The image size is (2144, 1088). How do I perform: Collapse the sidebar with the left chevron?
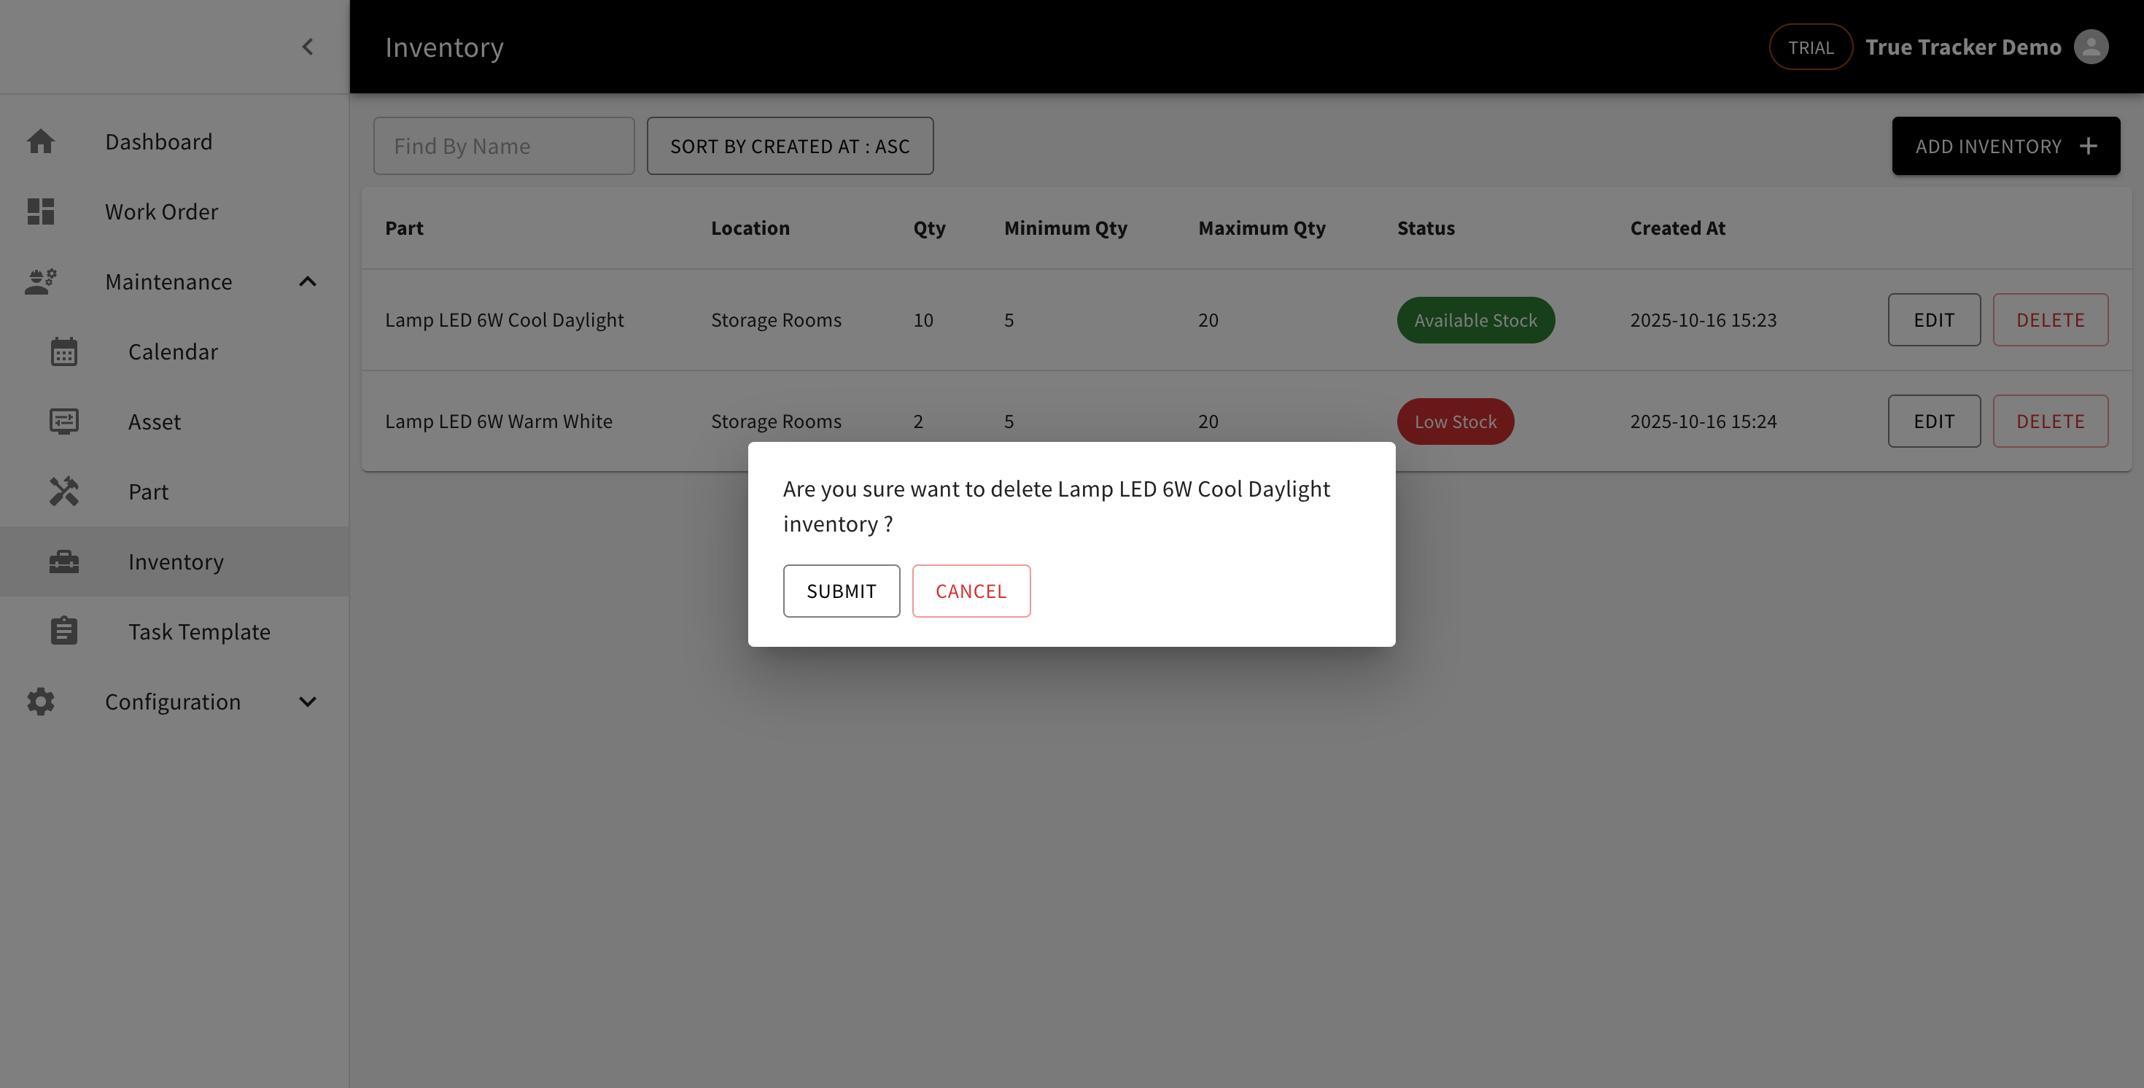tap(307, 47)
